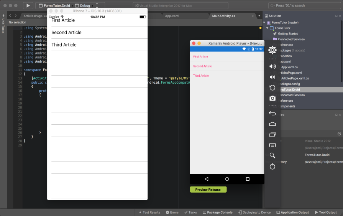Switch to the App.xaml tab
This screenshot has height=216, width=343.
(x=172, y=16)
